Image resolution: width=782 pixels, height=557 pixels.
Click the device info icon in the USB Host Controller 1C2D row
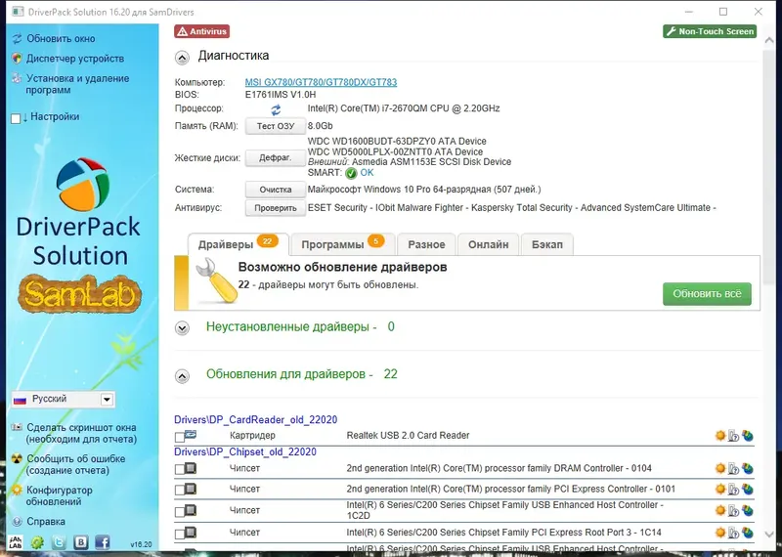click(734, 511)
